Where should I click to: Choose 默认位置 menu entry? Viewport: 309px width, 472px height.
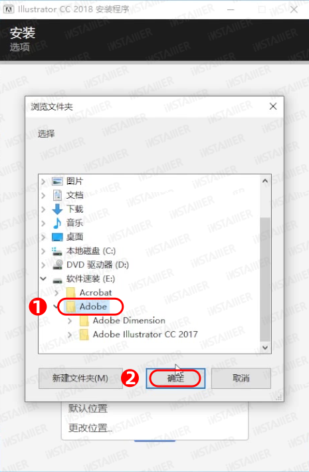tap(88, 408)
